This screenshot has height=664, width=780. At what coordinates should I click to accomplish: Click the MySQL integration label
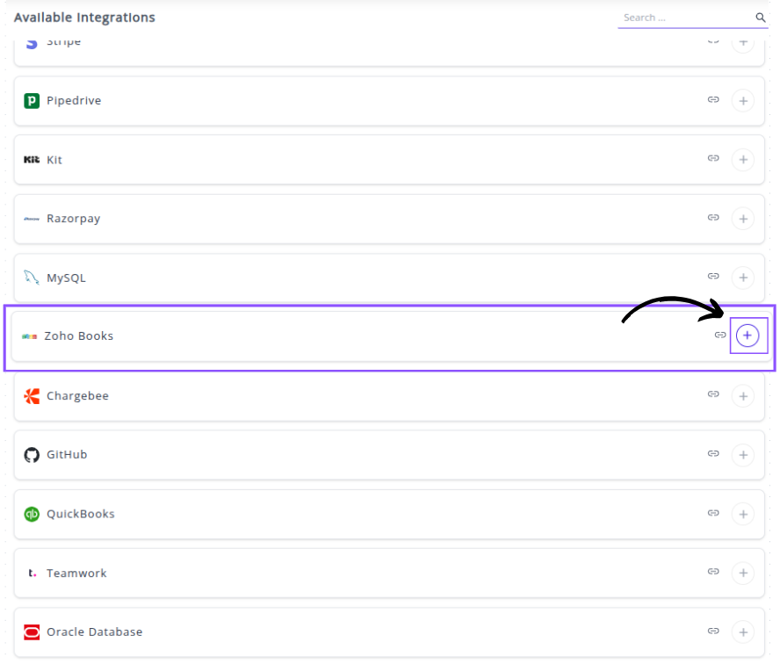66,278
